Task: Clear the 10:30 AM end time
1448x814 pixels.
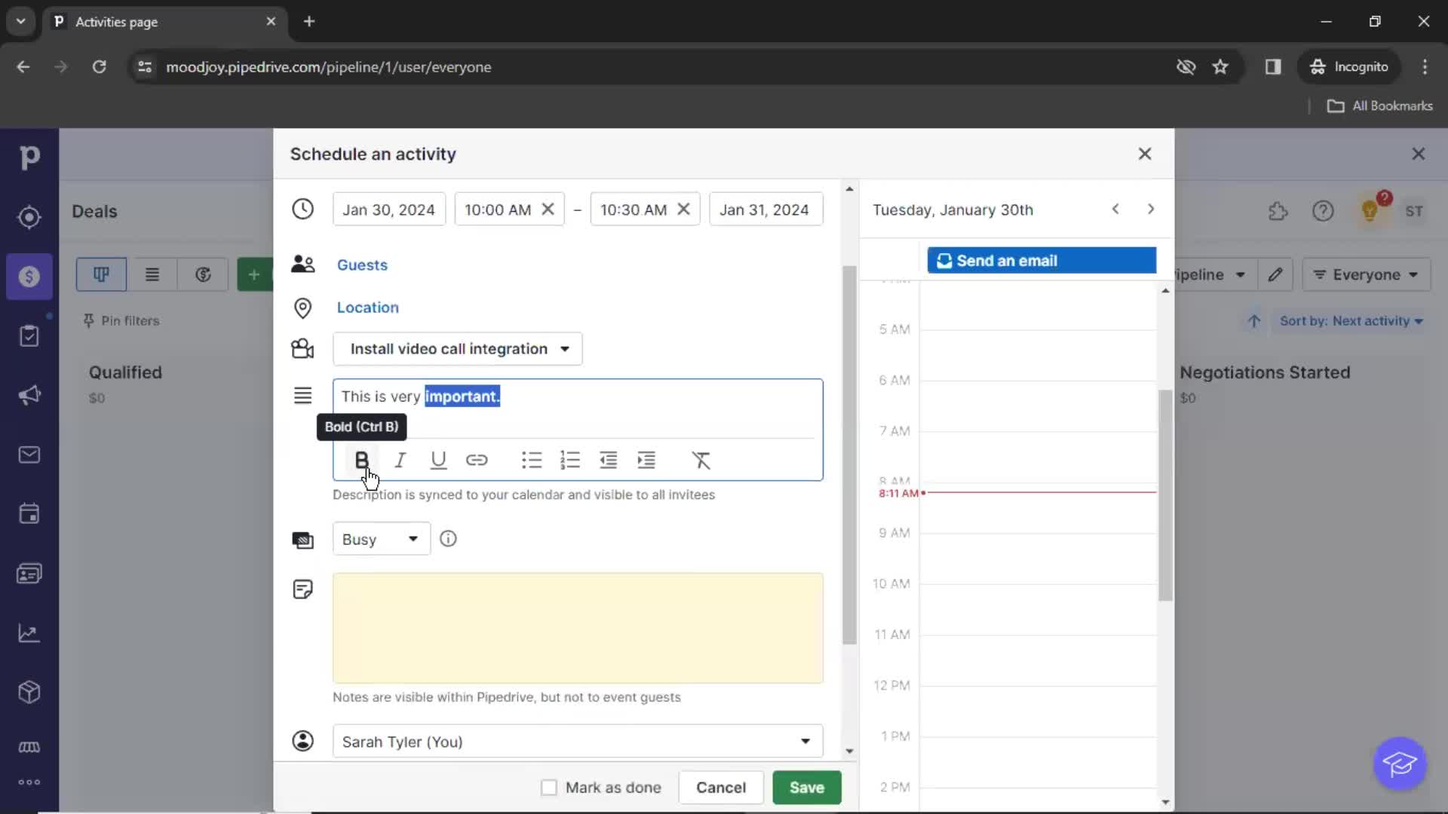Action: point(684,210)
